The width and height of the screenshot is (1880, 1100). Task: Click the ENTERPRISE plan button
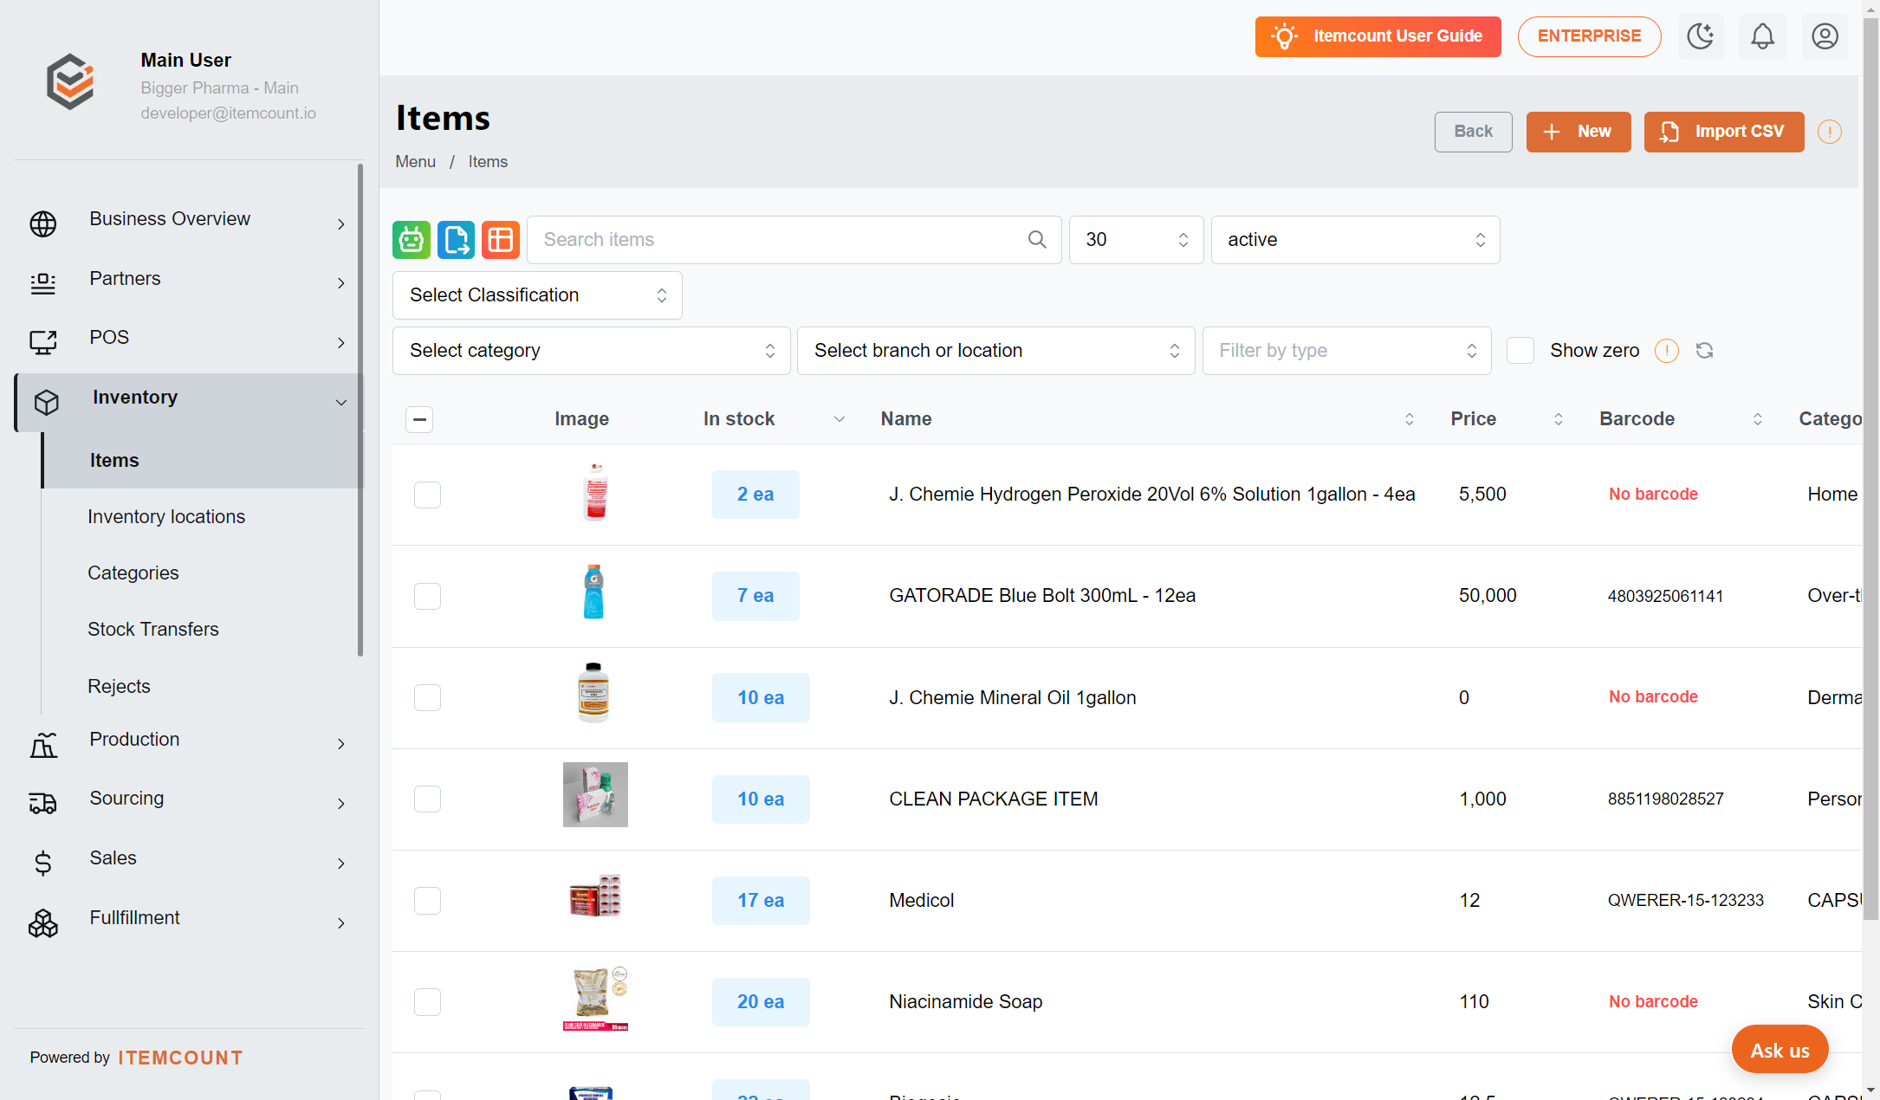tap(1589, 36)
